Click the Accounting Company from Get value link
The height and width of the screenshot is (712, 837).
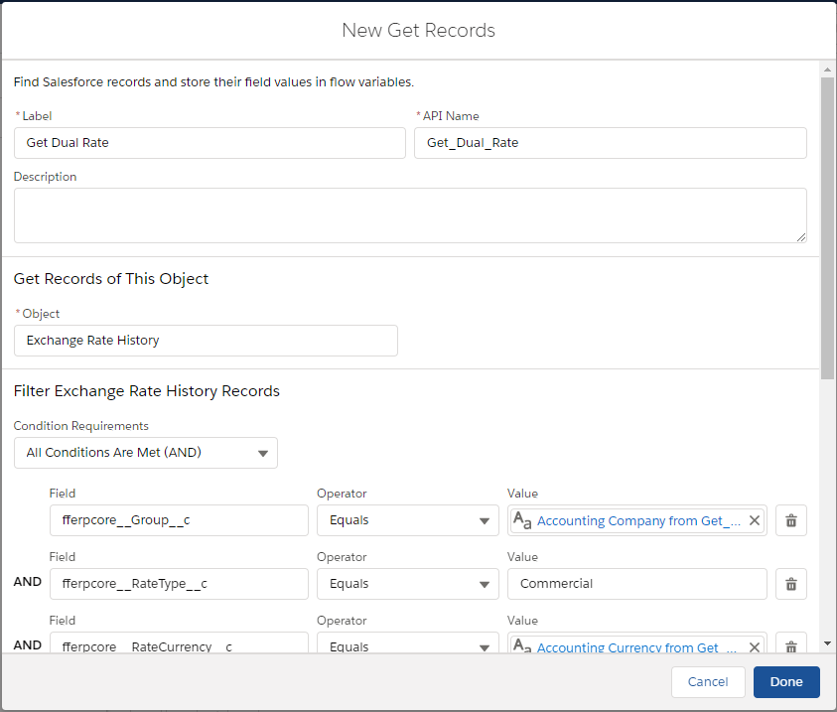[x=638, y=520]
